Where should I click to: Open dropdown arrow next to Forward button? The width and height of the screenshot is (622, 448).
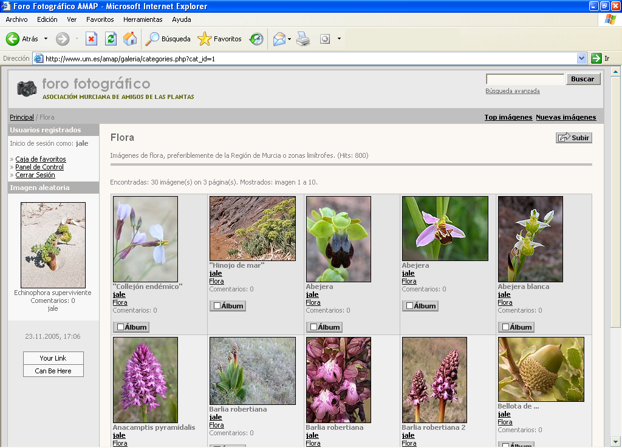click(77, 39)
